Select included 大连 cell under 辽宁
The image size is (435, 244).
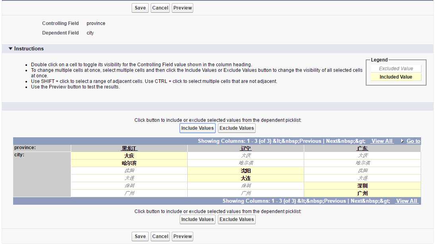246,178
